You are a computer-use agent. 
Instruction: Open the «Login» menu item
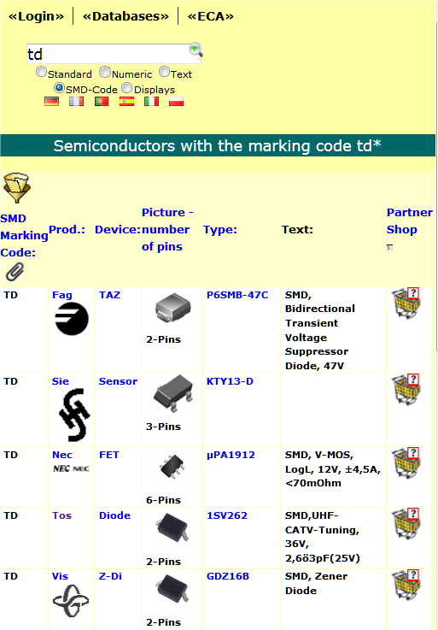pyautogui.click(x=36, y=16)
